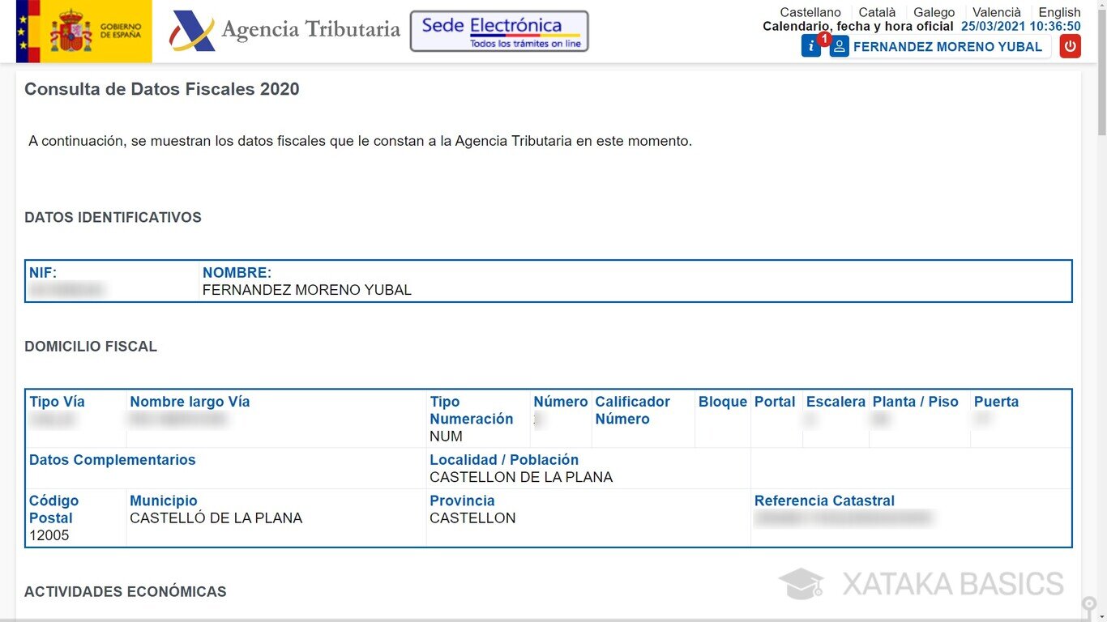Screen dimensions: 1107x622
Task: Click the Bloque column label
Action: point(723,402)
